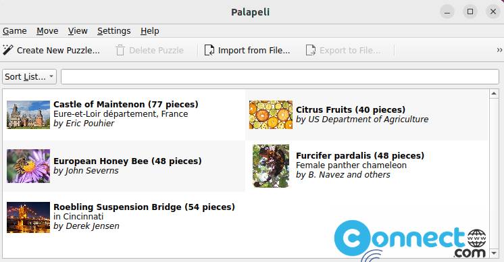Open the Game menu
The width and height of the screenshot is (504, 262).
coord(14,31)
